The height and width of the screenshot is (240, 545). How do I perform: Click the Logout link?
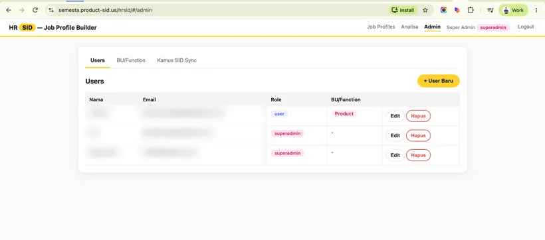tap(526, 27)
